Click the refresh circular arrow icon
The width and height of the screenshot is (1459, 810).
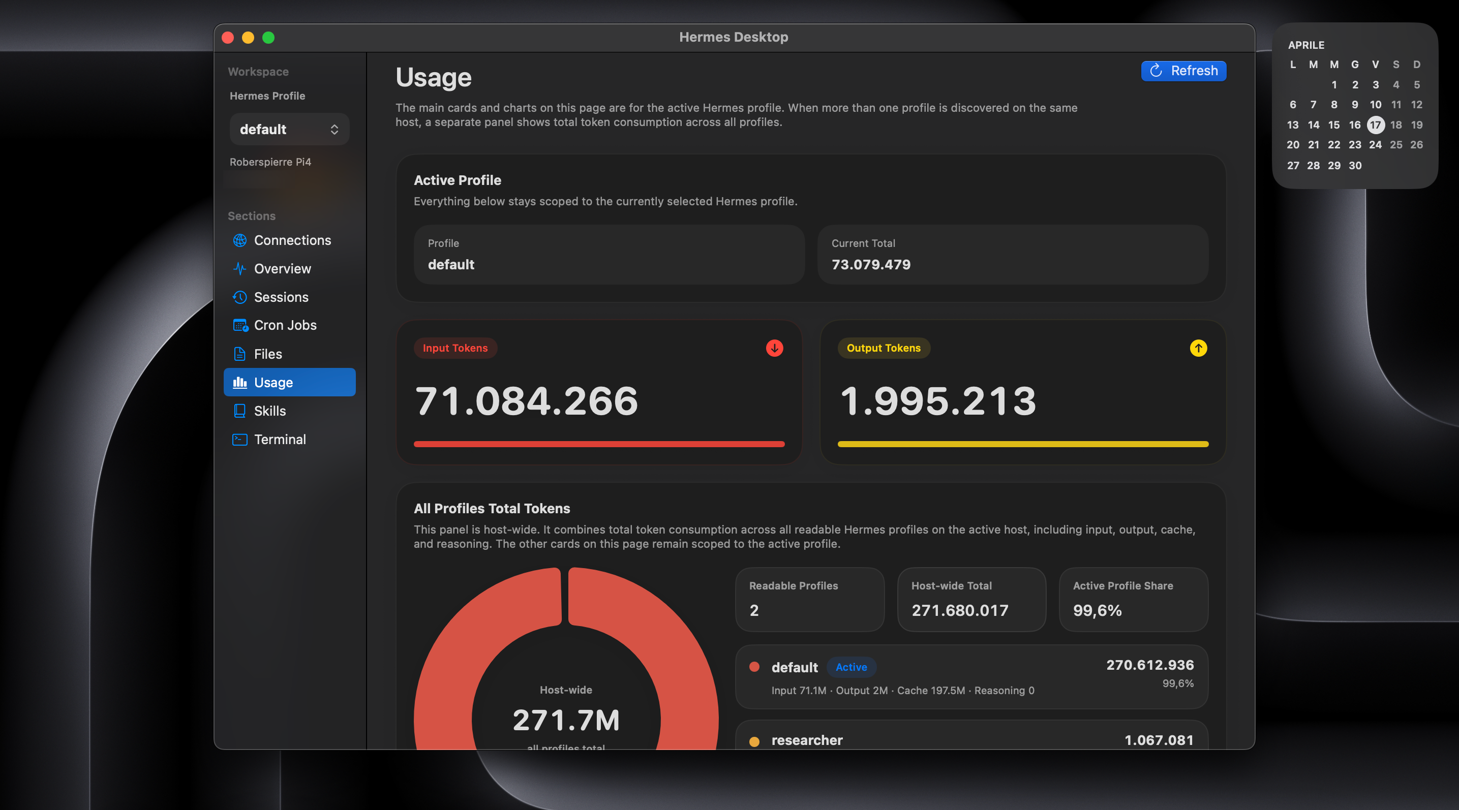tap(1157, 71)
